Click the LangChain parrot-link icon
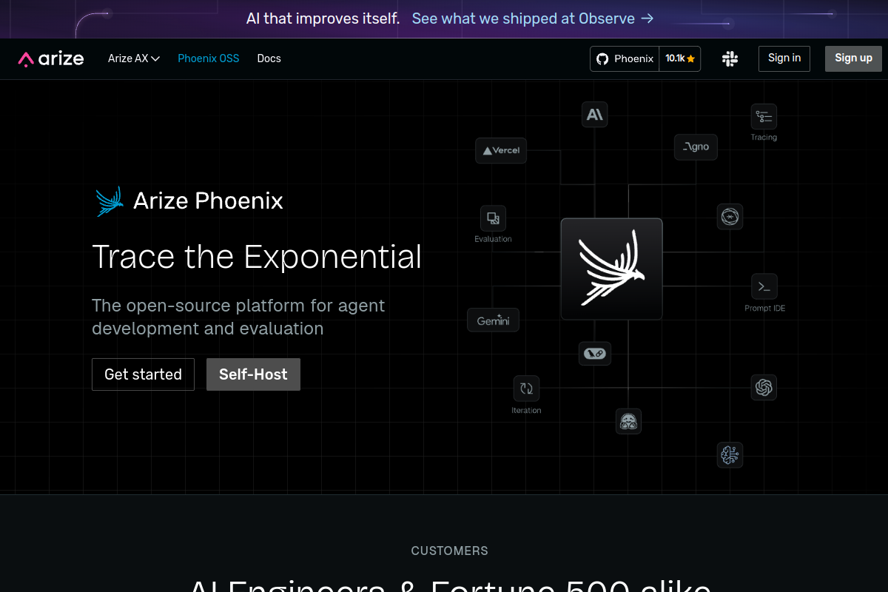Image resolution: width=888 pixels, height=592 pixels. [595, 354]
